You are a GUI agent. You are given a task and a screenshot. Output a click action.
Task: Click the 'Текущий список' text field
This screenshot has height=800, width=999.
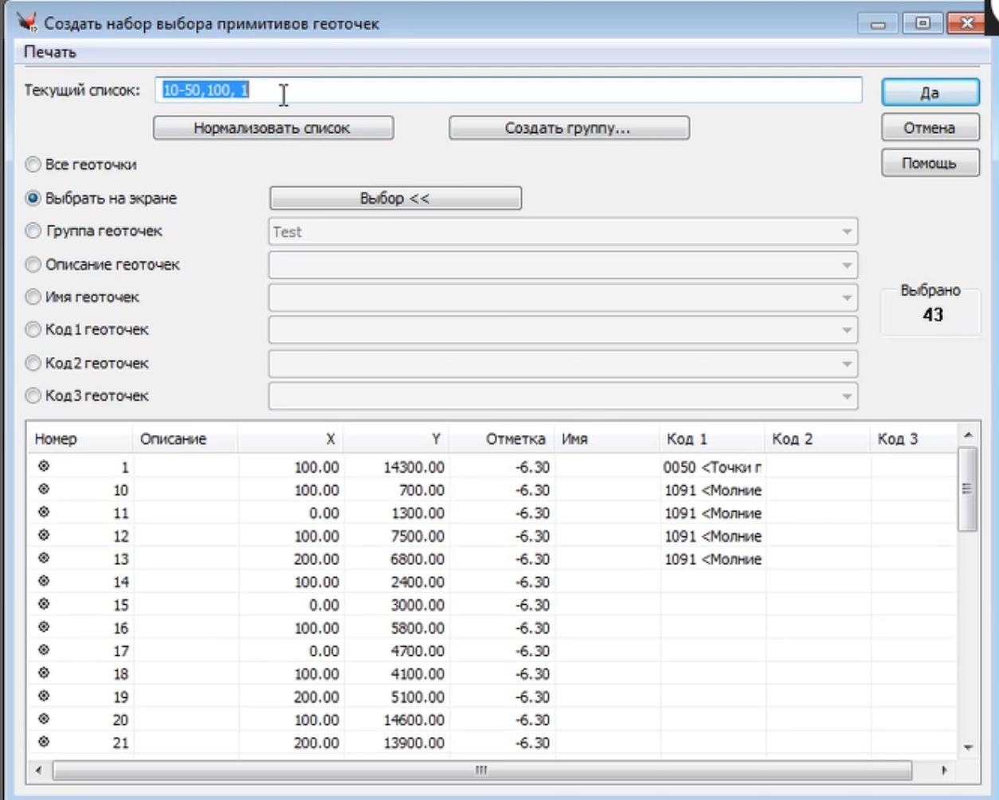pyautogui.click(x=510, y=90)
